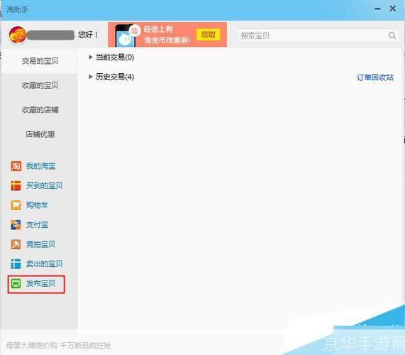The image size is (405, 355).
Task: Click the 发布宝贝 green icon
Action: pyautogui.click(x=16, y=283)
